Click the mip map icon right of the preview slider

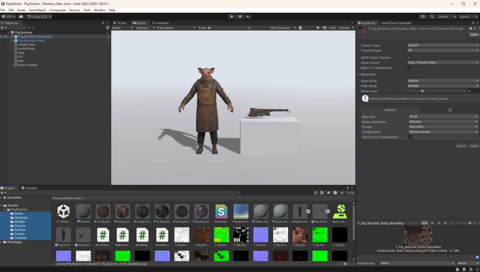pos(474,223)
